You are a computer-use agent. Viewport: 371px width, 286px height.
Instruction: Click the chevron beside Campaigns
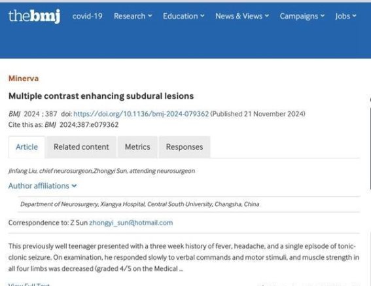[323, 16]
